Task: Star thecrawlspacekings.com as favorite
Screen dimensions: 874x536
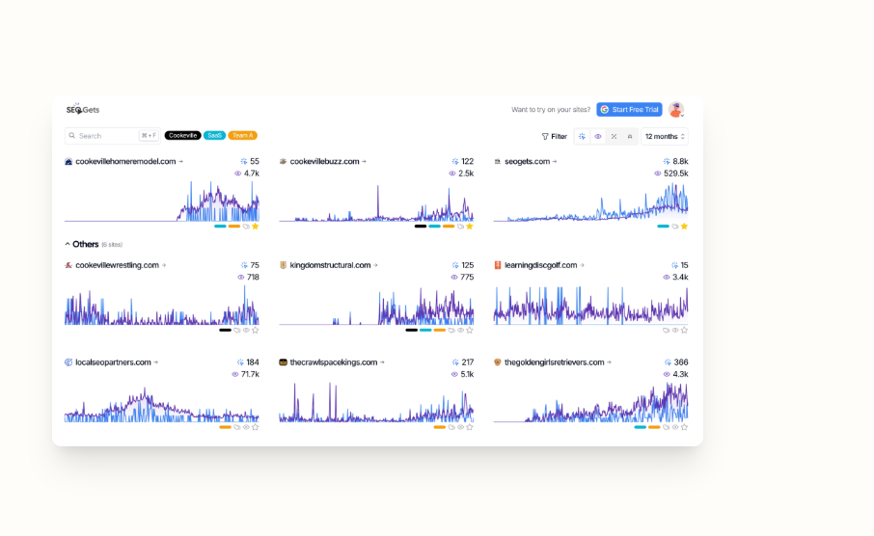Action: (x=470, y=427)
